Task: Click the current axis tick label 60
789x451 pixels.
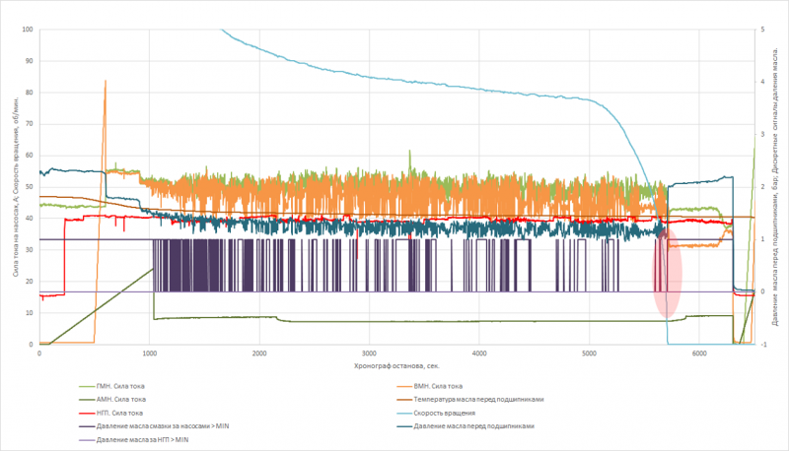Action: (30, 156)
